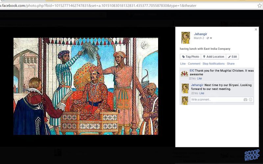
Task: Click the 22 hrs timestamp on Jehangir's comment
Action: (194, 93)
